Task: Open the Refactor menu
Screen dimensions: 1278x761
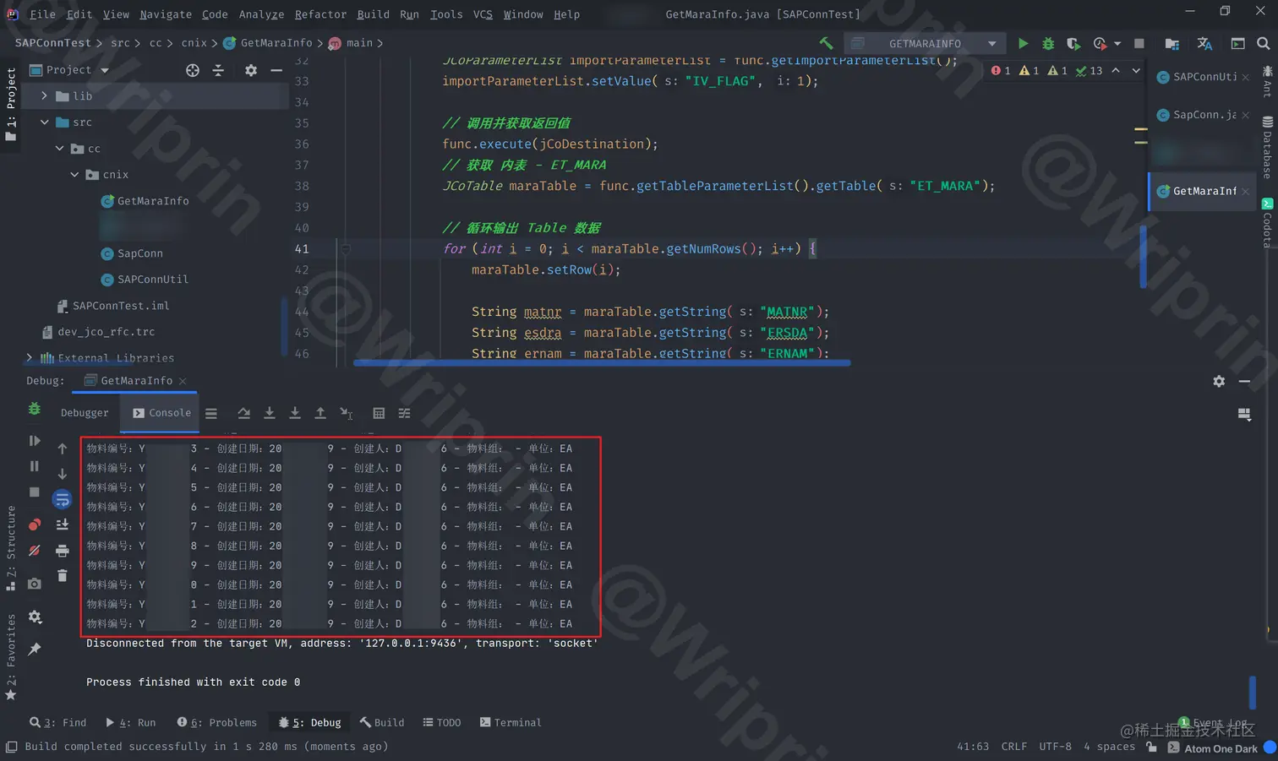Action: point(320,14)
